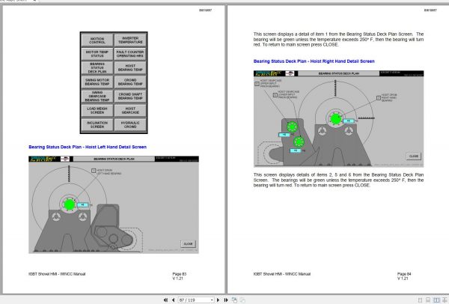This screenshot has width=449, height=304.
Task: Click BEARING STATUS DECK PLAN button
Action: tap(97, 68)
